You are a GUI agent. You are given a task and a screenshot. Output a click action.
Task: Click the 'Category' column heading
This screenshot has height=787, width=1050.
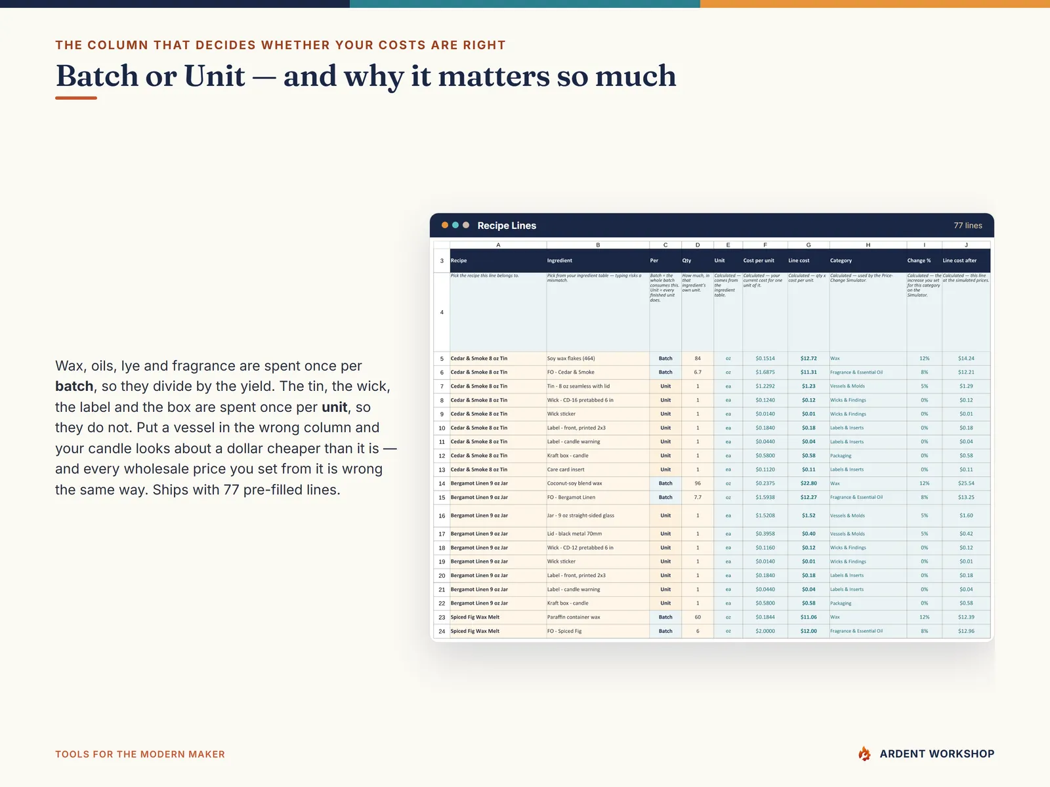pos(841,260)
